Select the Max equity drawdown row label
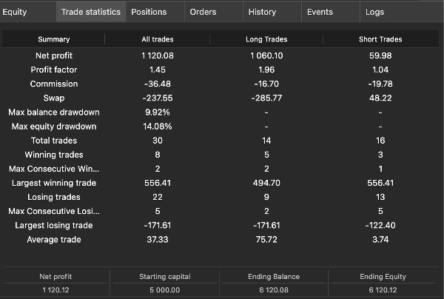The image size is (444, 299). pyautogui.click(x=53, y=127)
